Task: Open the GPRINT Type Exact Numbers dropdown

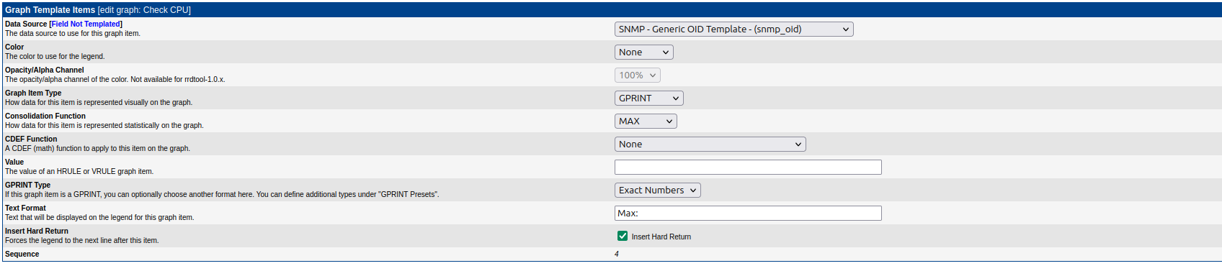Action: pos(657,191)
